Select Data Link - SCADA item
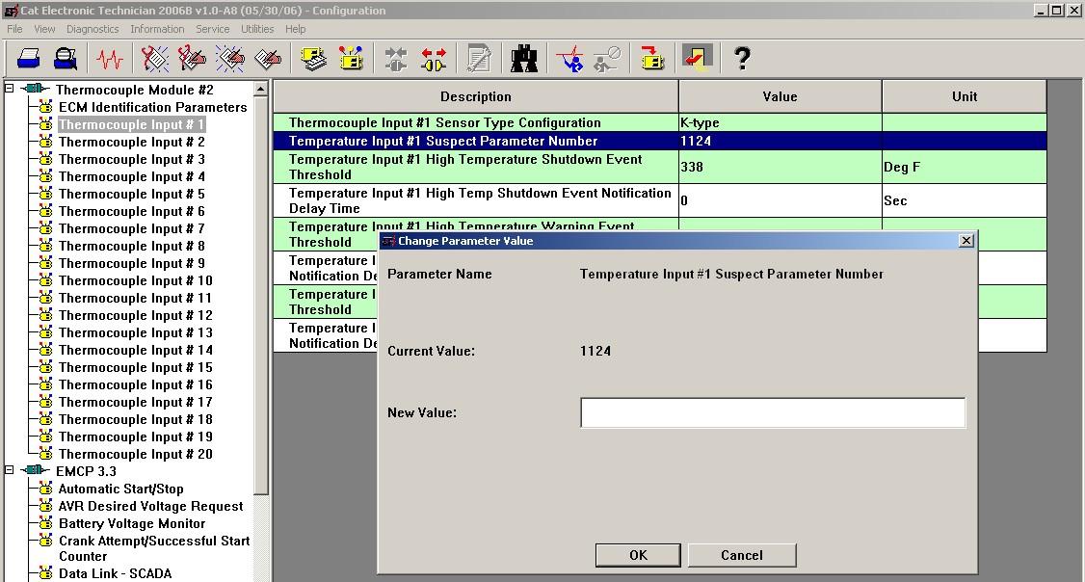The image size is (1085, 582). point(115,573)
